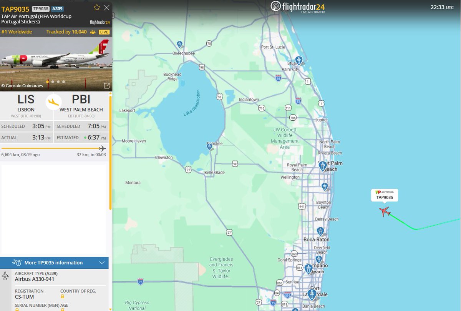
Task: Open the aircraft photo in external link
Action: point(107,86)
